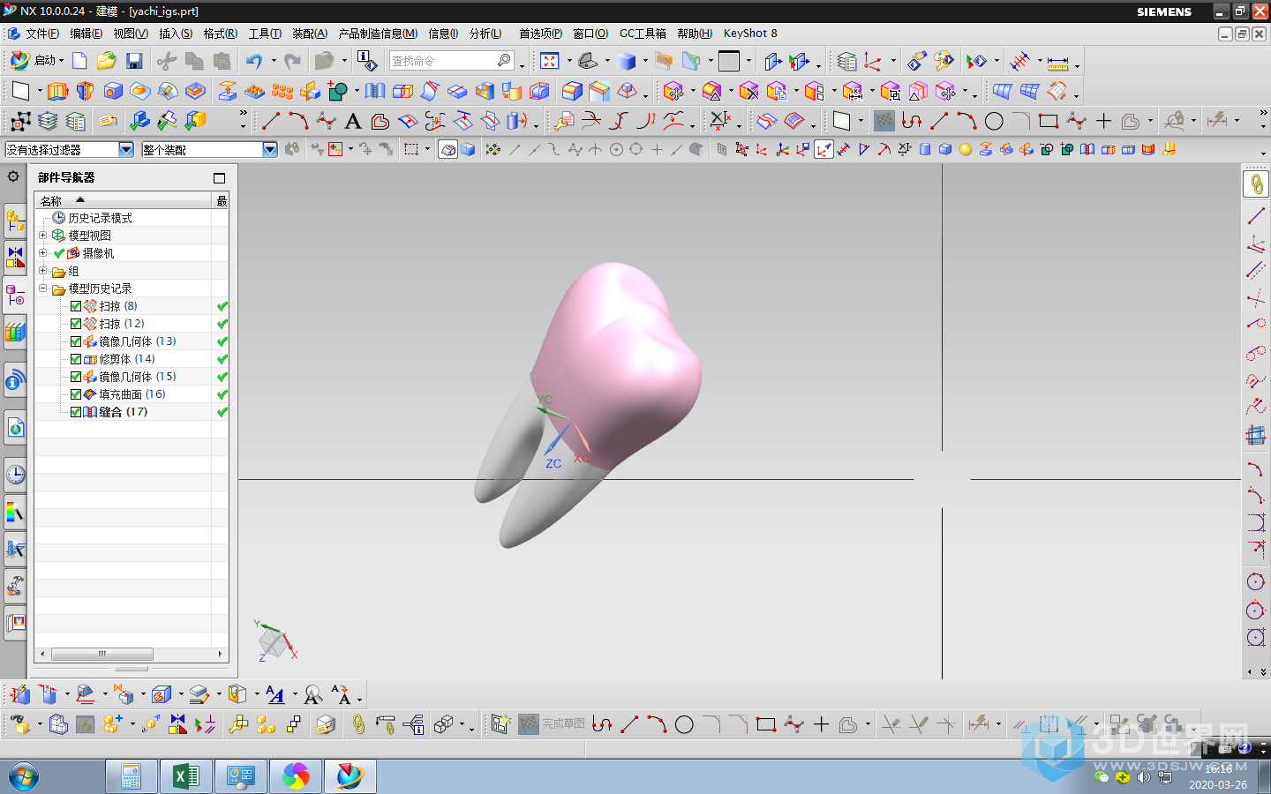1271x794 pixels.
Task: Undo the last action
Action: tap(254, 61)
